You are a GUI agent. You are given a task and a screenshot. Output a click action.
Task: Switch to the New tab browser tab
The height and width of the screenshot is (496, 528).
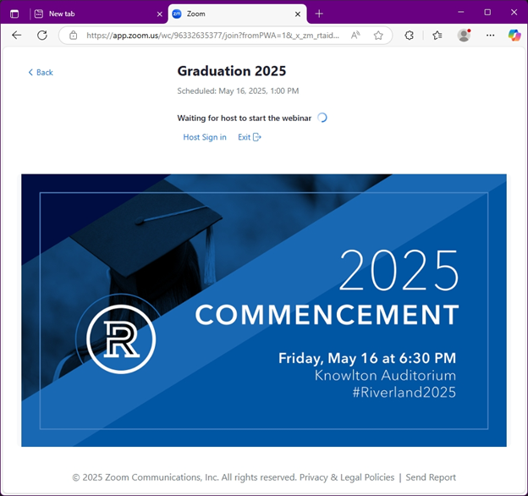click(x=99, y=14)
